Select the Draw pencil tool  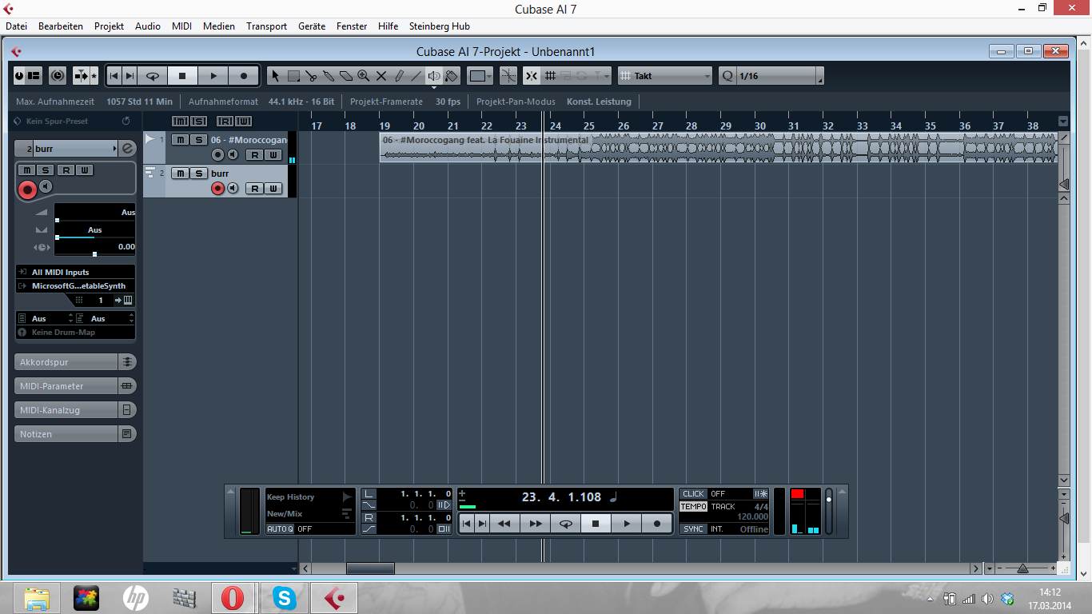coord(399,76)
